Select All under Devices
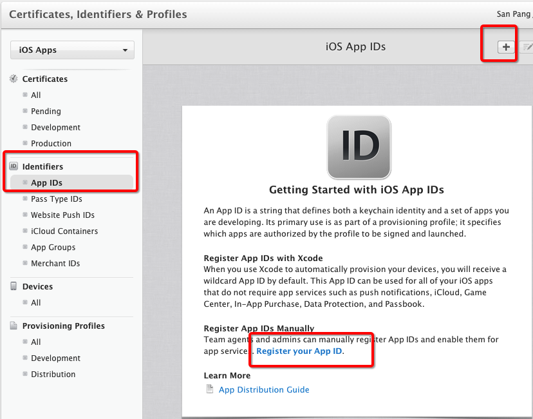533x419 pixels. (35, 302)
